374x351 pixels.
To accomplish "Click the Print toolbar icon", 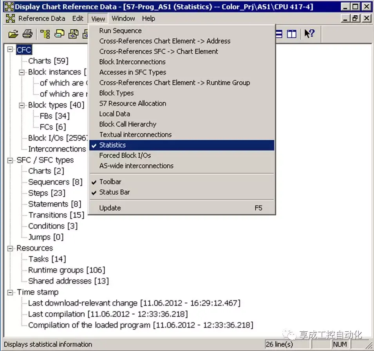I will (27, 34).
